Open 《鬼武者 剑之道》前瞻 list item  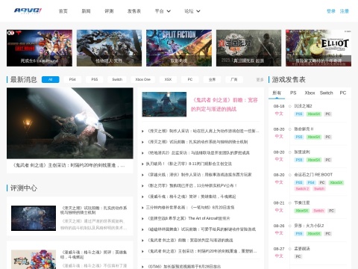(x=190, y=241)
